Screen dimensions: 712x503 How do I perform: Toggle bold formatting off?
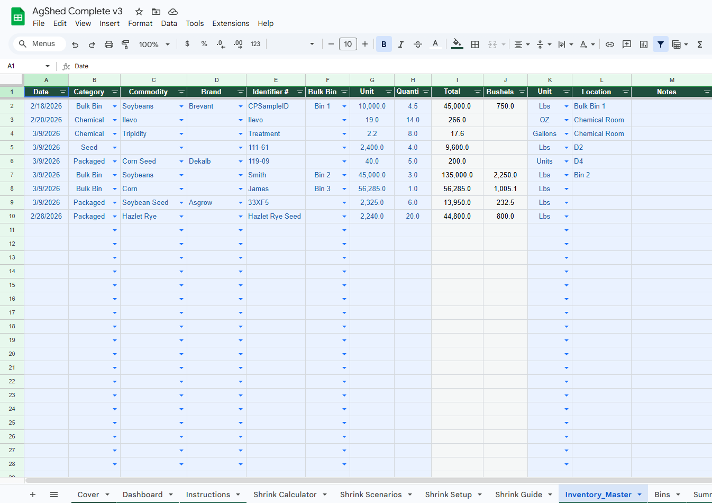(384, 44)
